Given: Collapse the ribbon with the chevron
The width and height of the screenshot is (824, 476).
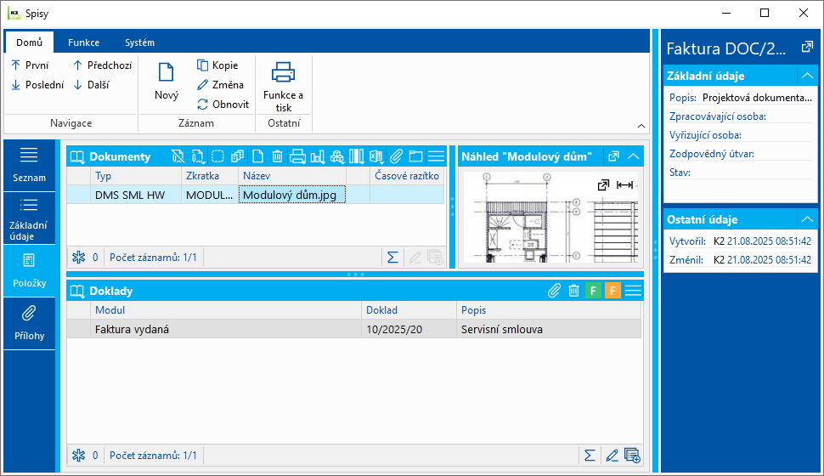Looking at the screenshot, I should pyautogui.click(x=641, y=126).
